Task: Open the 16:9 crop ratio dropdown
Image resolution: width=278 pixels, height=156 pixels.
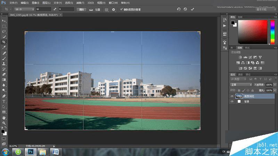Action: point(24,9)
